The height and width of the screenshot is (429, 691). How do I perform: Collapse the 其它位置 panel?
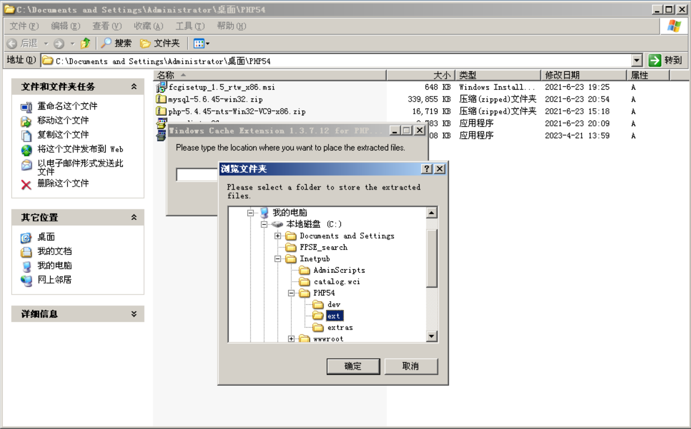pyautogui.click(x=134, y=217)
